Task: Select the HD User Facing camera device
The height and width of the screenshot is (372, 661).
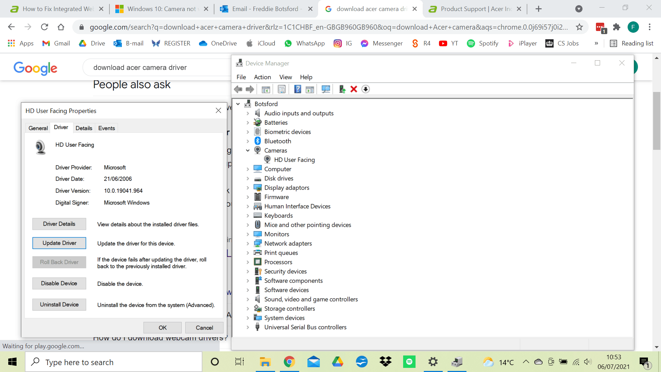Action: [294, 160]
